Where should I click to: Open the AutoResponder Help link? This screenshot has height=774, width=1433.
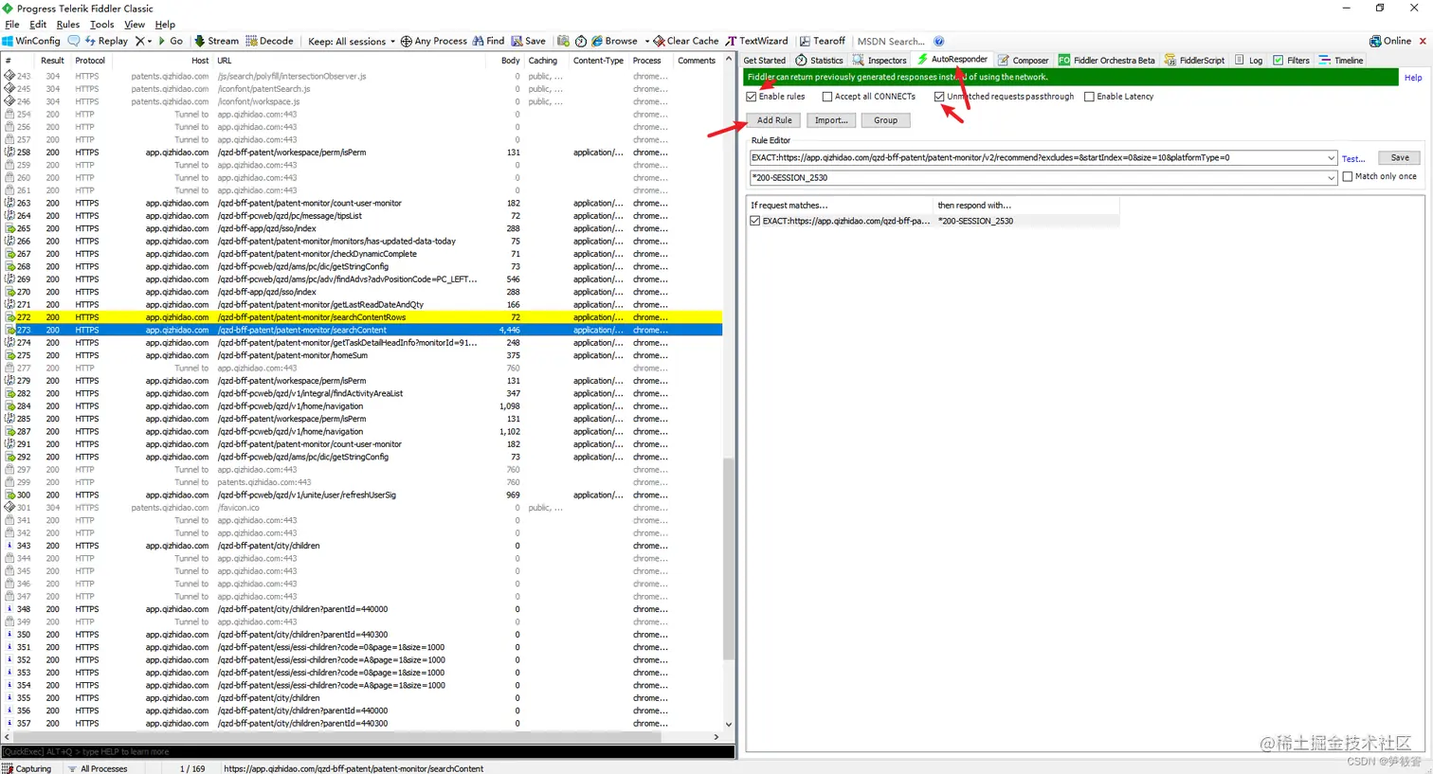(1413, 78)
